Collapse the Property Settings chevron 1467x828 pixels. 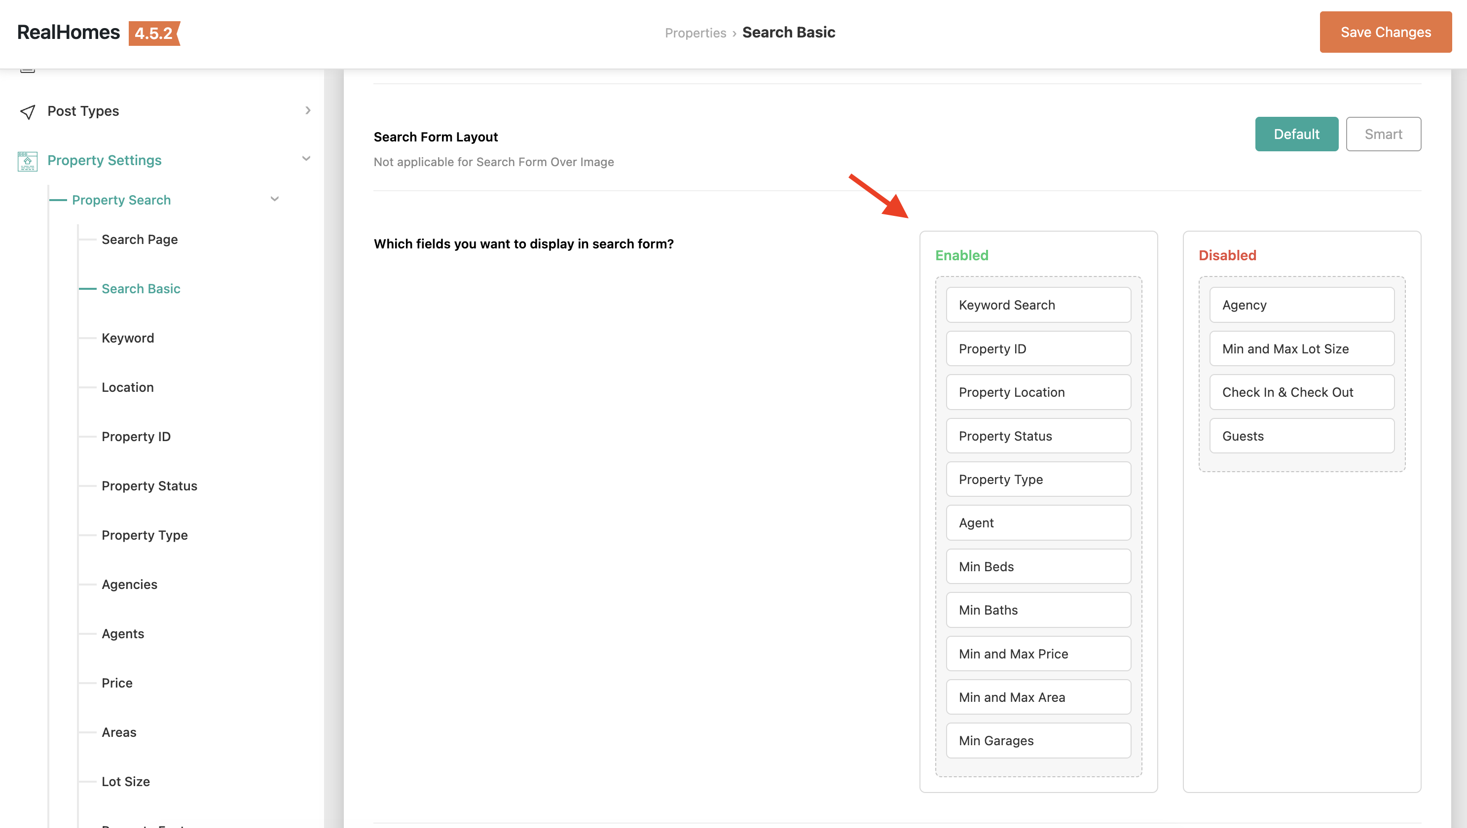(306, 159)
